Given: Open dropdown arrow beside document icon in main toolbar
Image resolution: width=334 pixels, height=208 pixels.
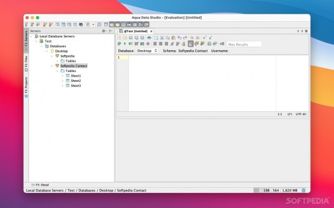Looking at the screenshot, I should click(x=93, y=25).
